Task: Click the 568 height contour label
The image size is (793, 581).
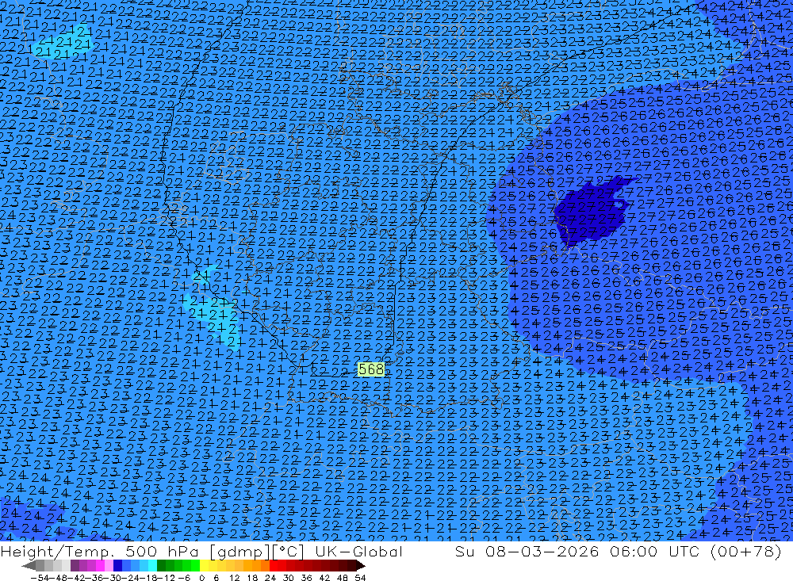Action: 370,369
